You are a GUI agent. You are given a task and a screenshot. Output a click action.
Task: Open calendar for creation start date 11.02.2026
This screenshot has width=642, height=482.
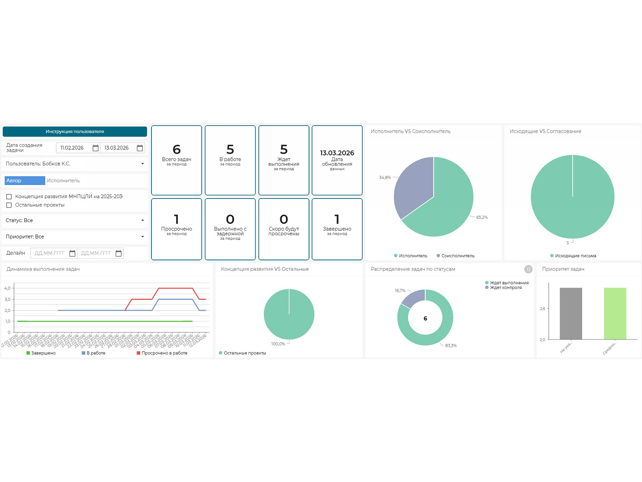95,148
